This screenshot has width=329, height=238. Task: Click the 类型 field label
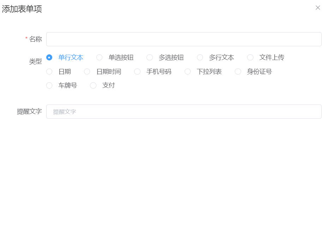point(35,61)
